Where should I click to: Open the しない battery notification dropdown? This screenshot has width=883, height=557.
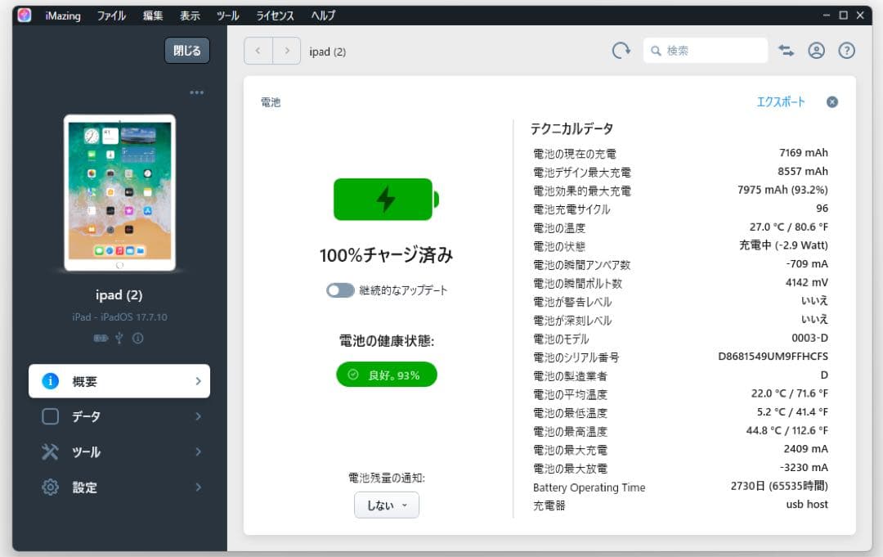click(x=386, y=505)
